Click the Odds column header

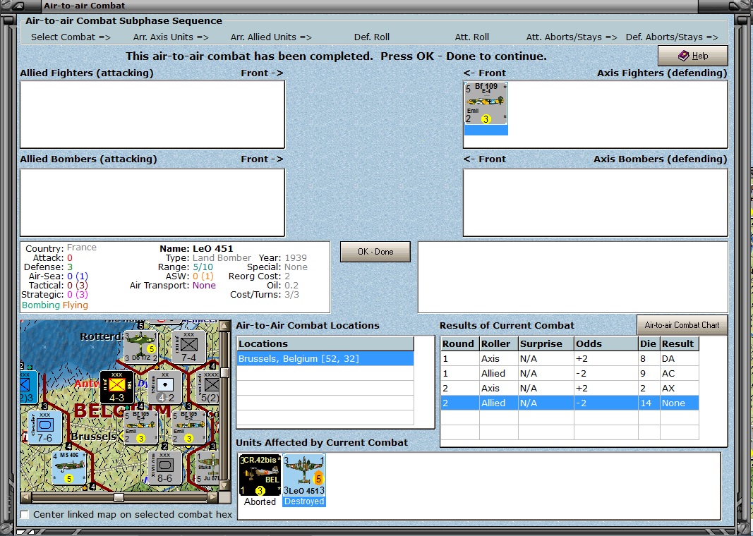tap(606, 343)
